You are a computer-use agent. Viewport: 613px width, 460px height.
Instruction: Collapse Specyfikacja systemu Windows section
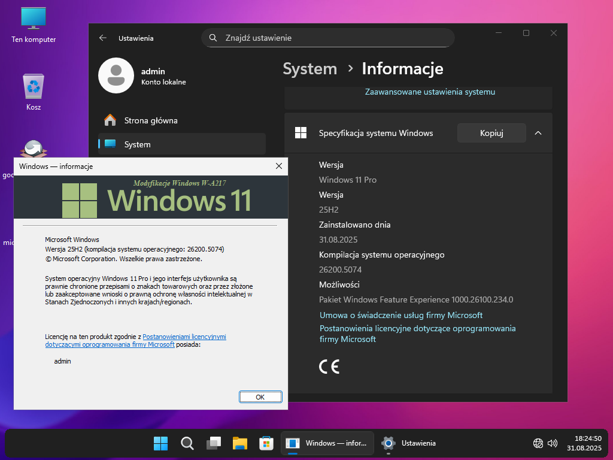(x=538, y=133)
